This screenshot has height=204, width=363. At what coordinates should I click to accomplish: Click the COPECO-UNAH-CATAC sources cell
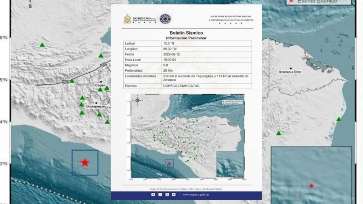[x=207, y=86]
